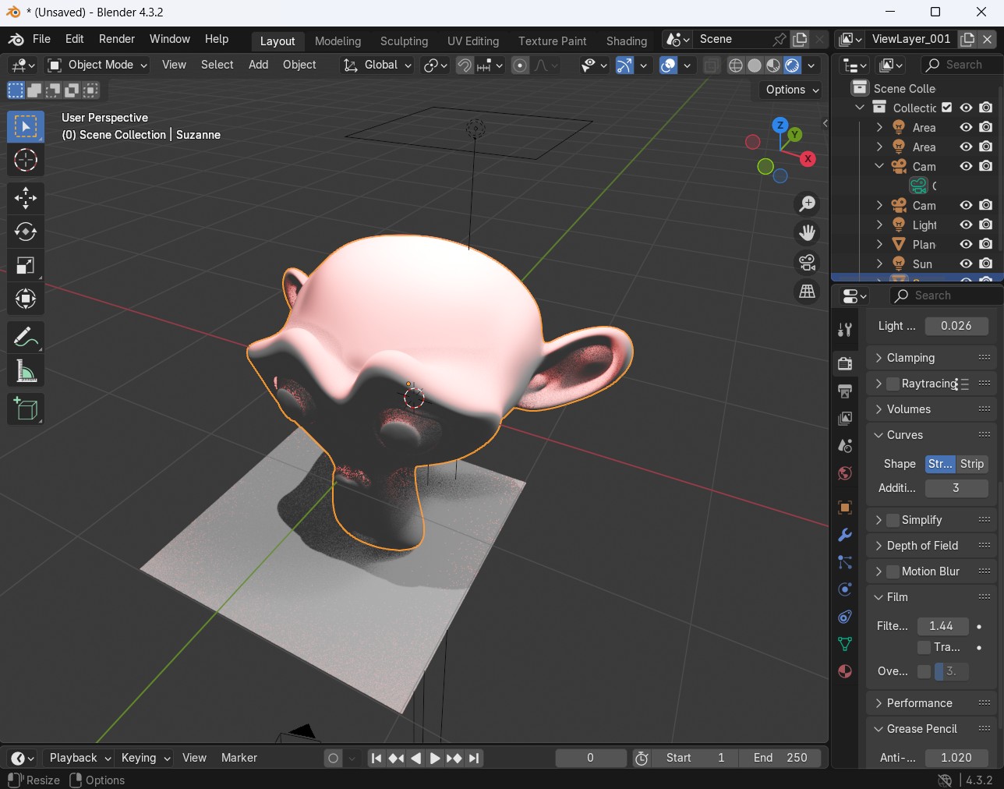The image size is (1004, 789).
Task: Select the Annotate pencil tool
Action: (26, 337)
